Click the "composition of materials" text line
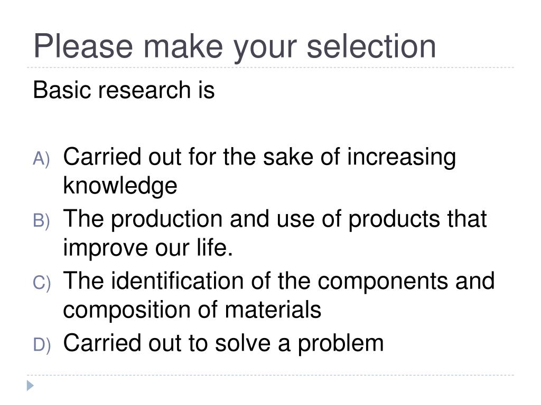This screenshot has width=541, height=405. (192, 310)
